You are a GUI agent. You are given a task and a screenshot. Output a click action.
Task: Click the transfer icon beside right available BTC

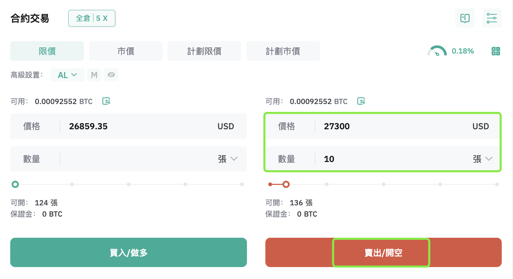point(361,101)
